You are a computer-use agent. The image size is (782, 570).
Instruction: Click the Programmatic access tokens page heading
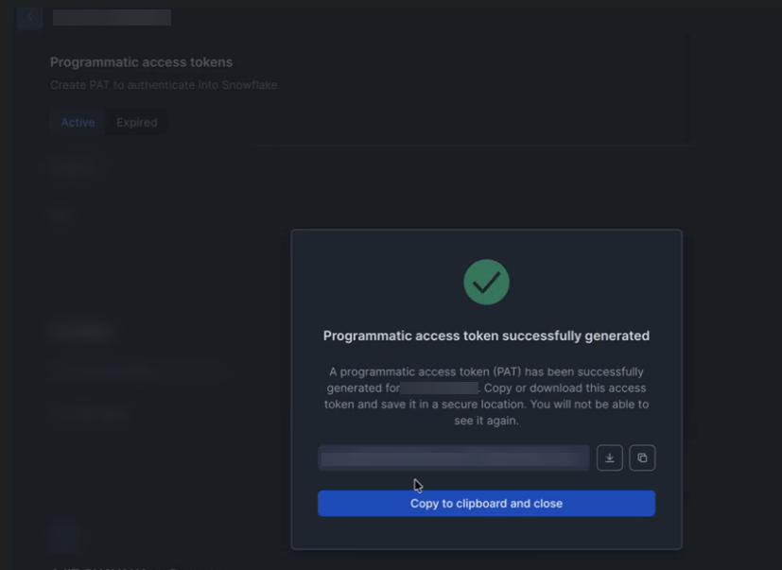click(141, 62)
